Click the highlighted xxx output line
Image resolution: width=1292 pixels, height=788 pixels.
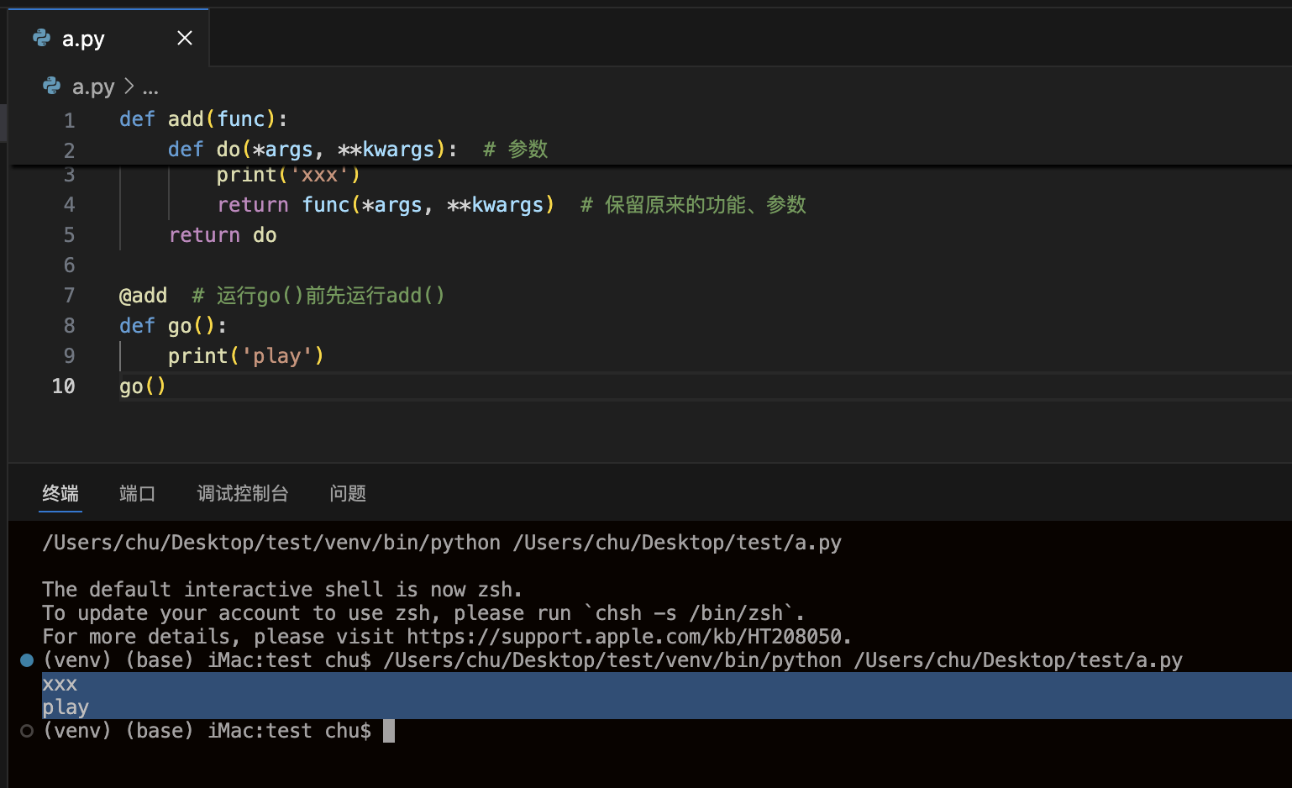(59, 683)
